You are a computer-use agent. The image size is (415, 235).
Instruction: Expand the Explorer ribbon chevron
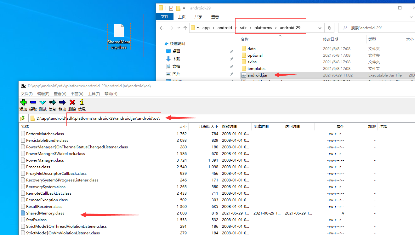click(412, 17)
